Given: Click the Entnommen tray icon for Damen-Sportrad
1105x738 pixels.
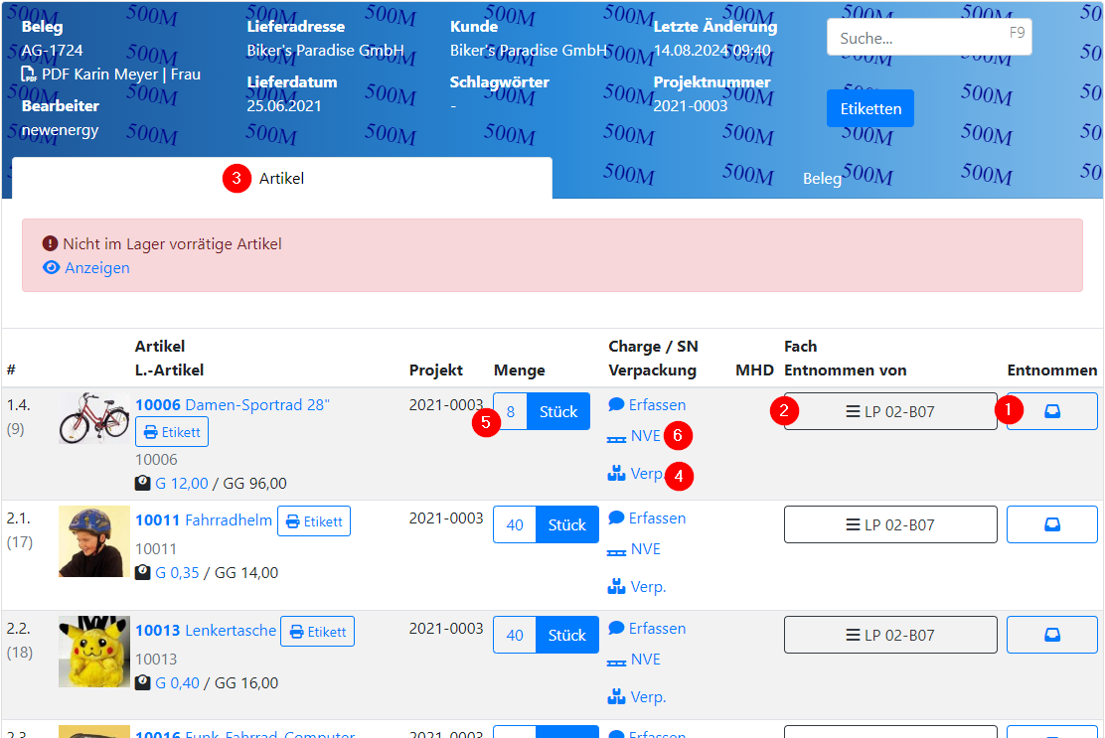Looking at the screenshot, I should (1052, 411).
